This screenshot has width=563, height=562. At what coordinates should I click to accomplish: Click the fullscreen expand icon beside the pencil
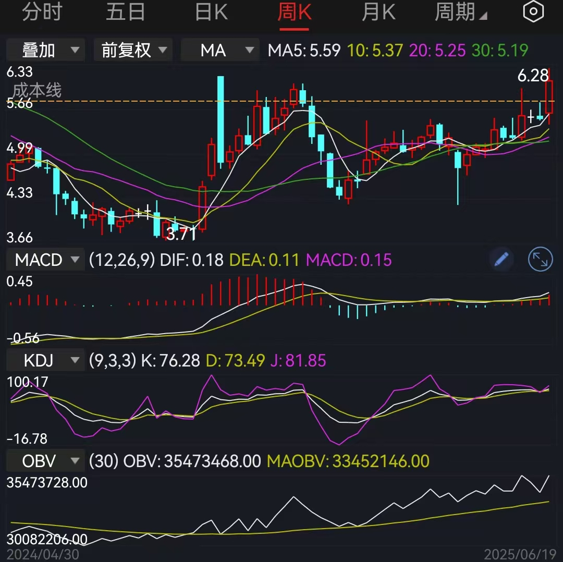[540, 259]
